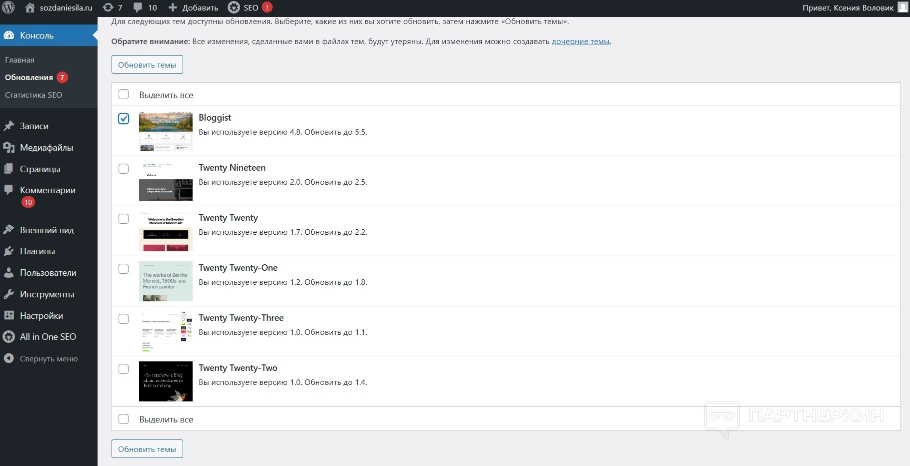Screen dimensions: 910x466
Task: Open the Пользователи menu
Action: (x=49, y=273)
